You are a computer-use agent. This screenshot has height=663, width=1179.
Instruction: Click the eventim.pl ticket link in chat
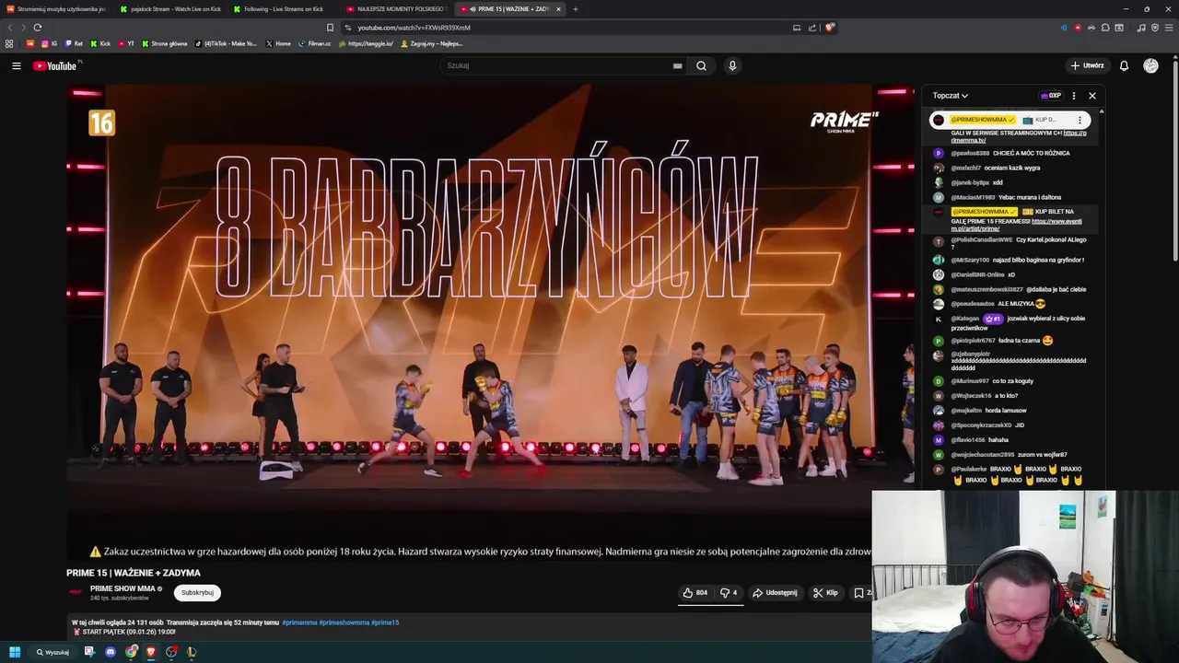click(1016, 225)
